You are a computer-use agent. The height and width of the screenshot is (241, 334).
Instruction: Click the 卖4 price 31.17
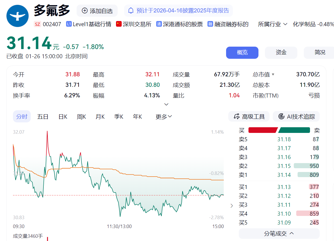(284, 148)
